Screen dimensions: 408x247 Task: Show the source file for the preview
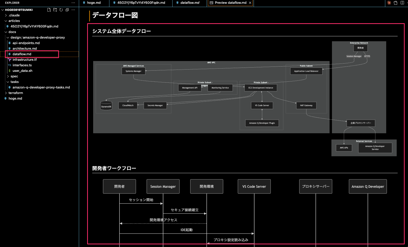pos(396,3)
